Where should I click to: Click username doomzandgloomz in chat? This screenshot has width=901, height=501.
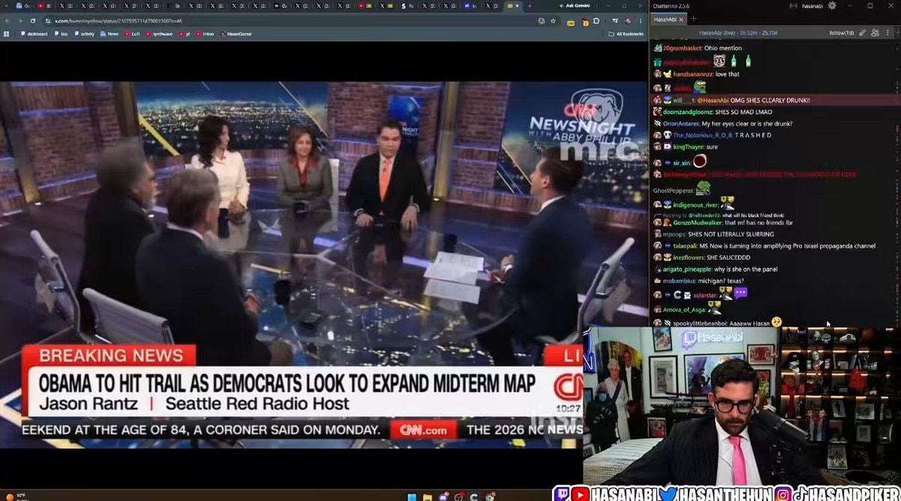pos(687,112)
